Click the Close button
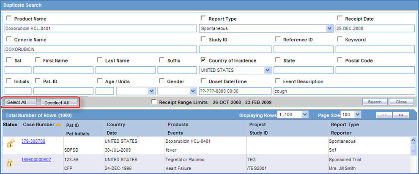This screenshot has width=419, height=174. coord(401,102)
